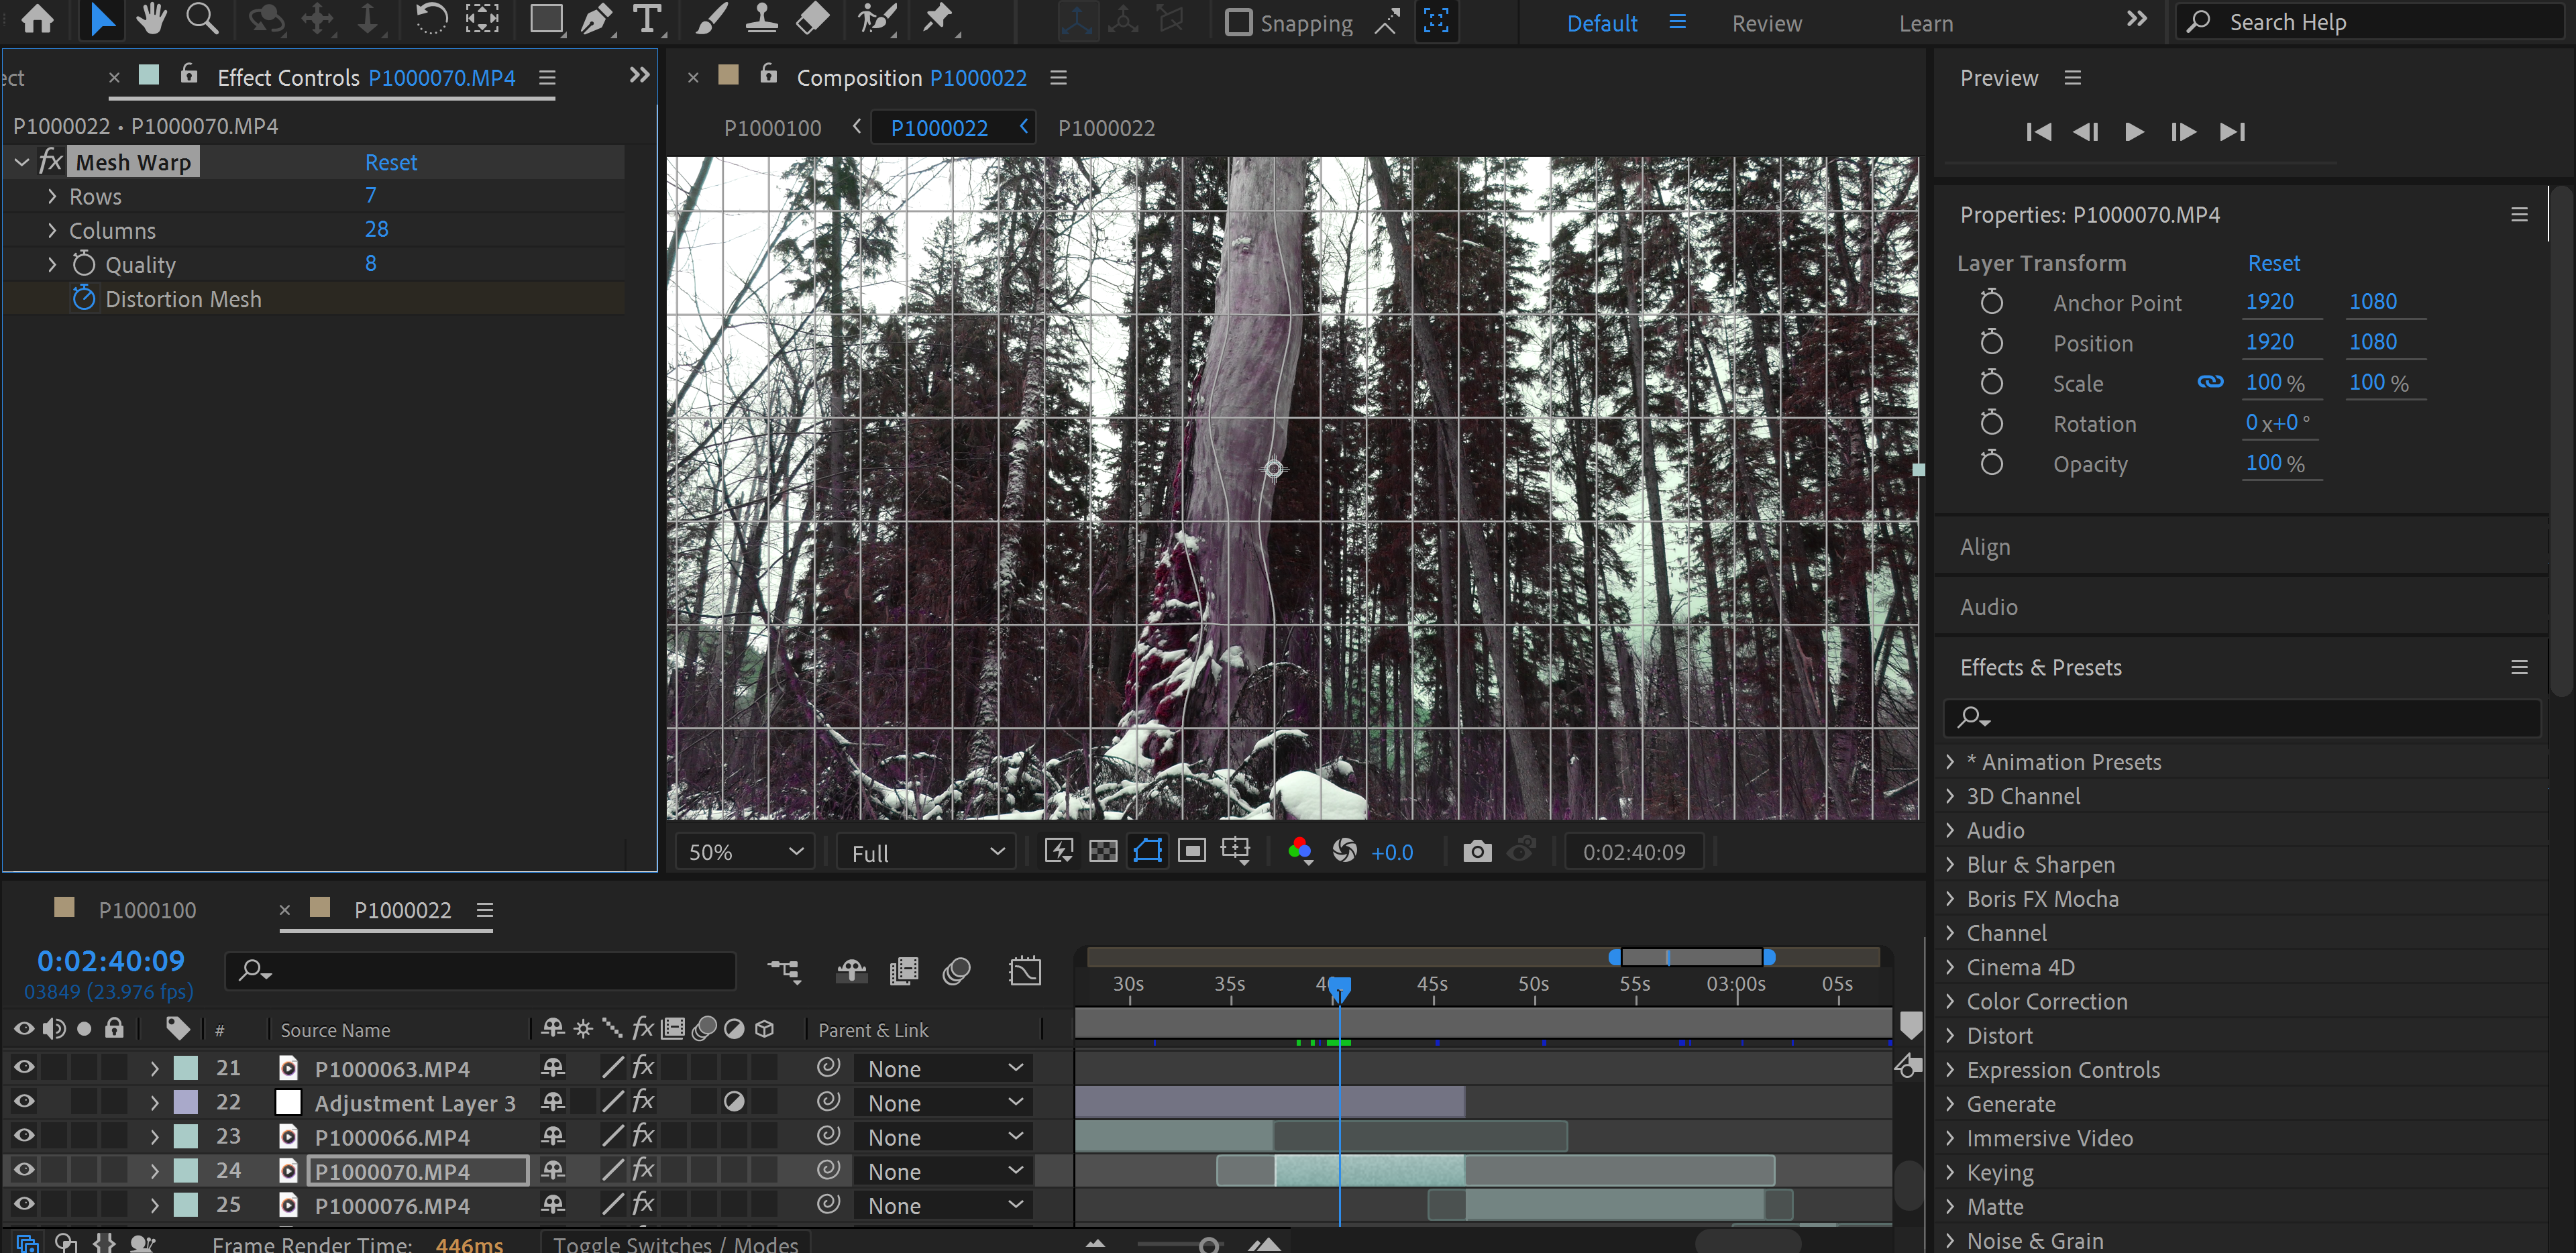Hide the Adjustment Layer 3 layer

[x=23, y=1102]
